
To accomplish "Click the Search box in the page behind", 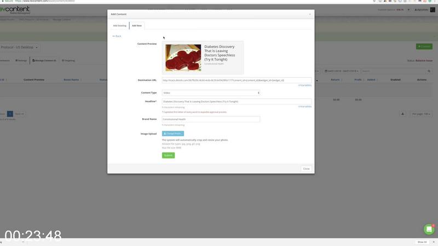I will (393, 71).
